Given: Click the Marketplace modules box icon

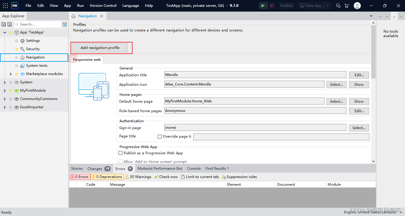Looking at the screenshot, I should pyautogui.click(x=23, y=74).
